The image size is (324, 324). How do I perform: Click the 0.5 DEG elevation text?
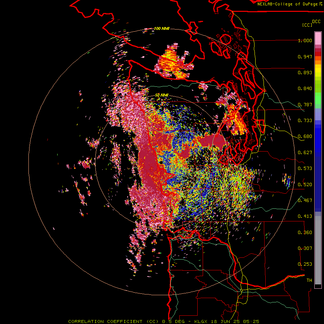pos(174,321)
